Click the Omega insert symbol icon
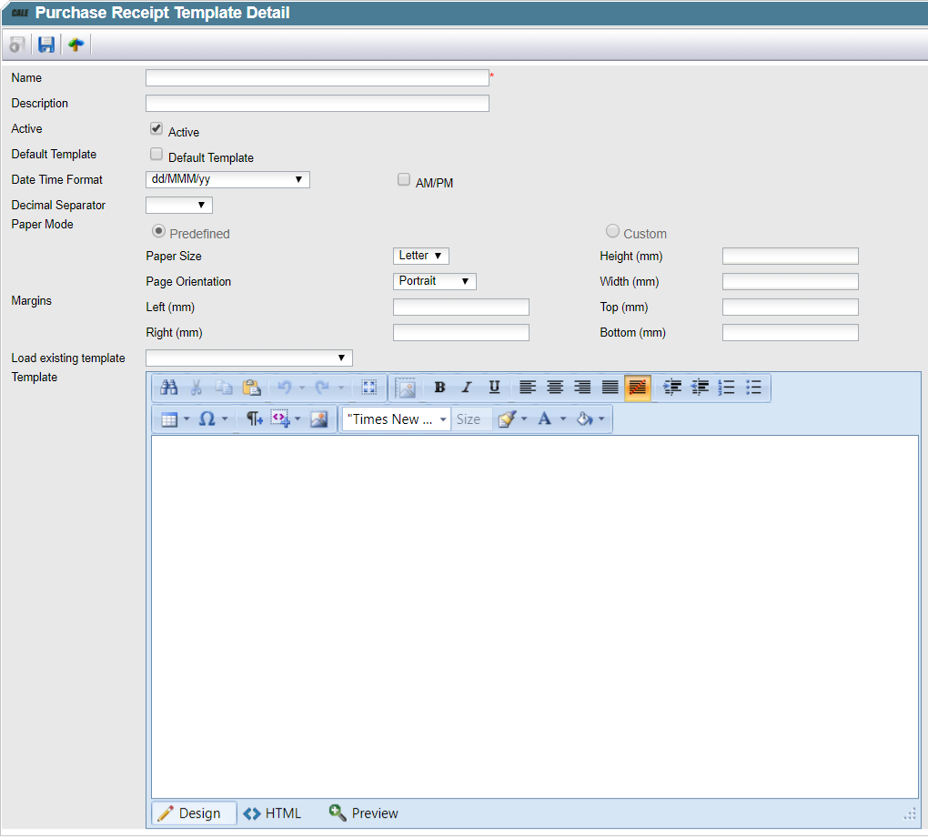Image resolution: width=928 pixels, height=837 pixels. click(x=207, y=419)
